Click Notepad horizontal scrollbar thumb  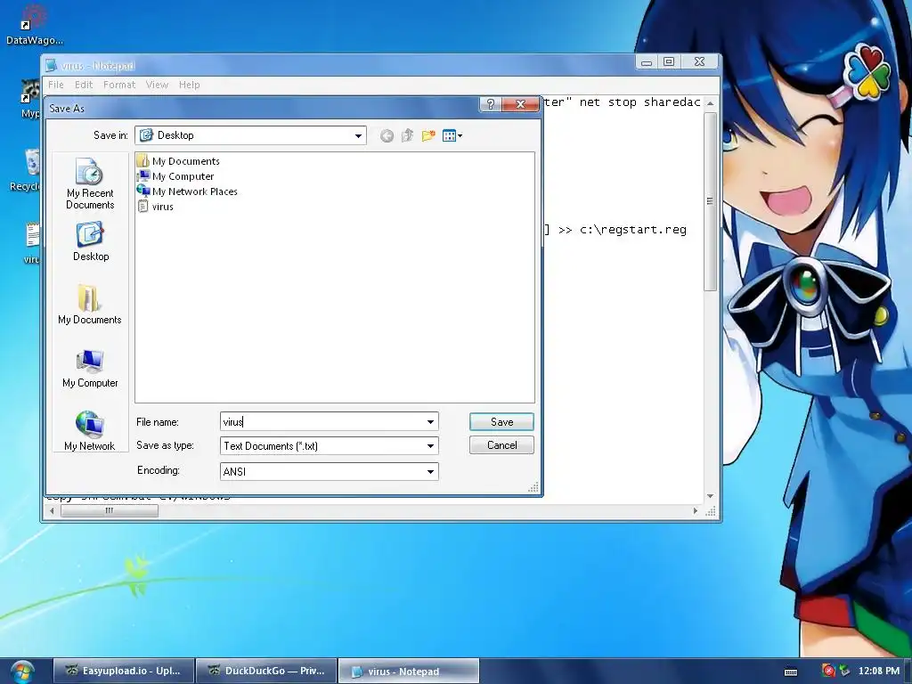pos(110,510)
